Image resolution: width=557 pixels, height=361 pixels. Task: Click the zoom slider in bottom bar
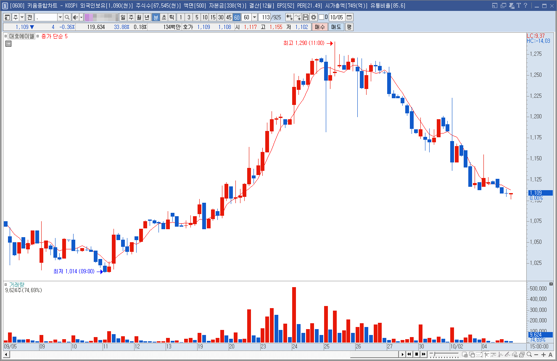point(444,355)
